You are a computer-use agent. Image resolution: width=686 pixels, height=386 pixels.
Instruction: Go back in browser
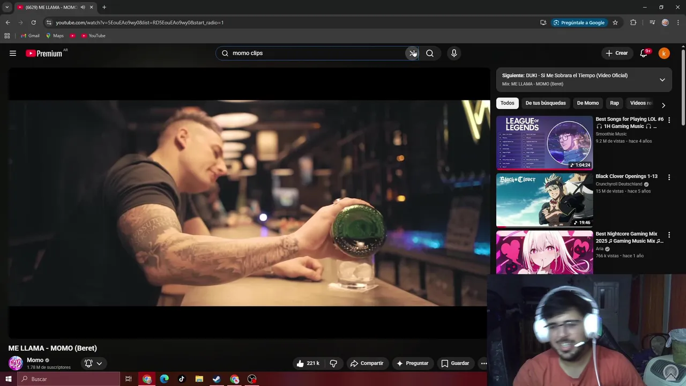(8, 23)
